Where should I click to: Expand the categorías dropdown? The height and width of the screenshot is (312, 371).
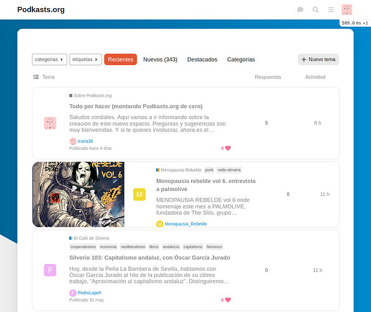point(49,59)
